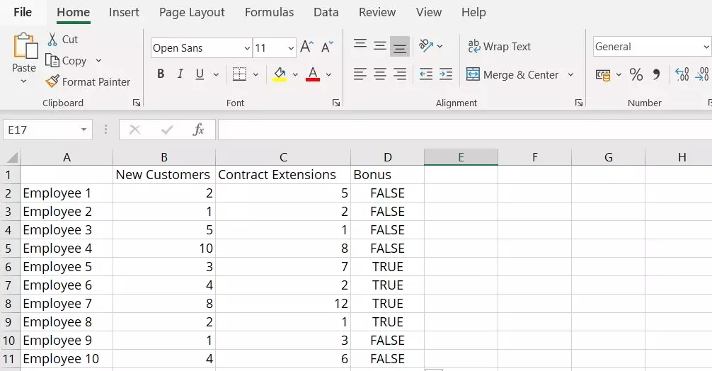This screenshot has width=712, height=371.
Task: Expand Merge & Center dropdown arrow
Action: pyautogui.click(x=570, y=74)
